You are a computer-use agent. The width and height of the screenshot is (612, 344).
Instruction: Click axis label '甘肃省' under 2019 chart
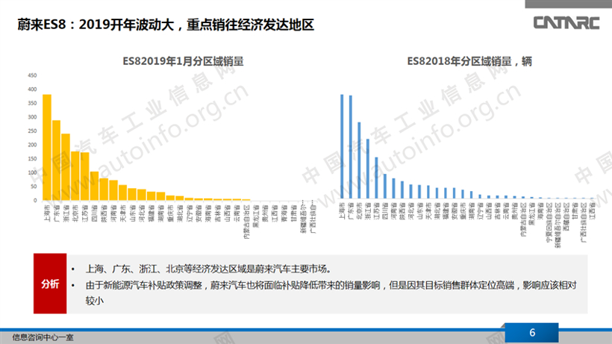pos(294,213)
